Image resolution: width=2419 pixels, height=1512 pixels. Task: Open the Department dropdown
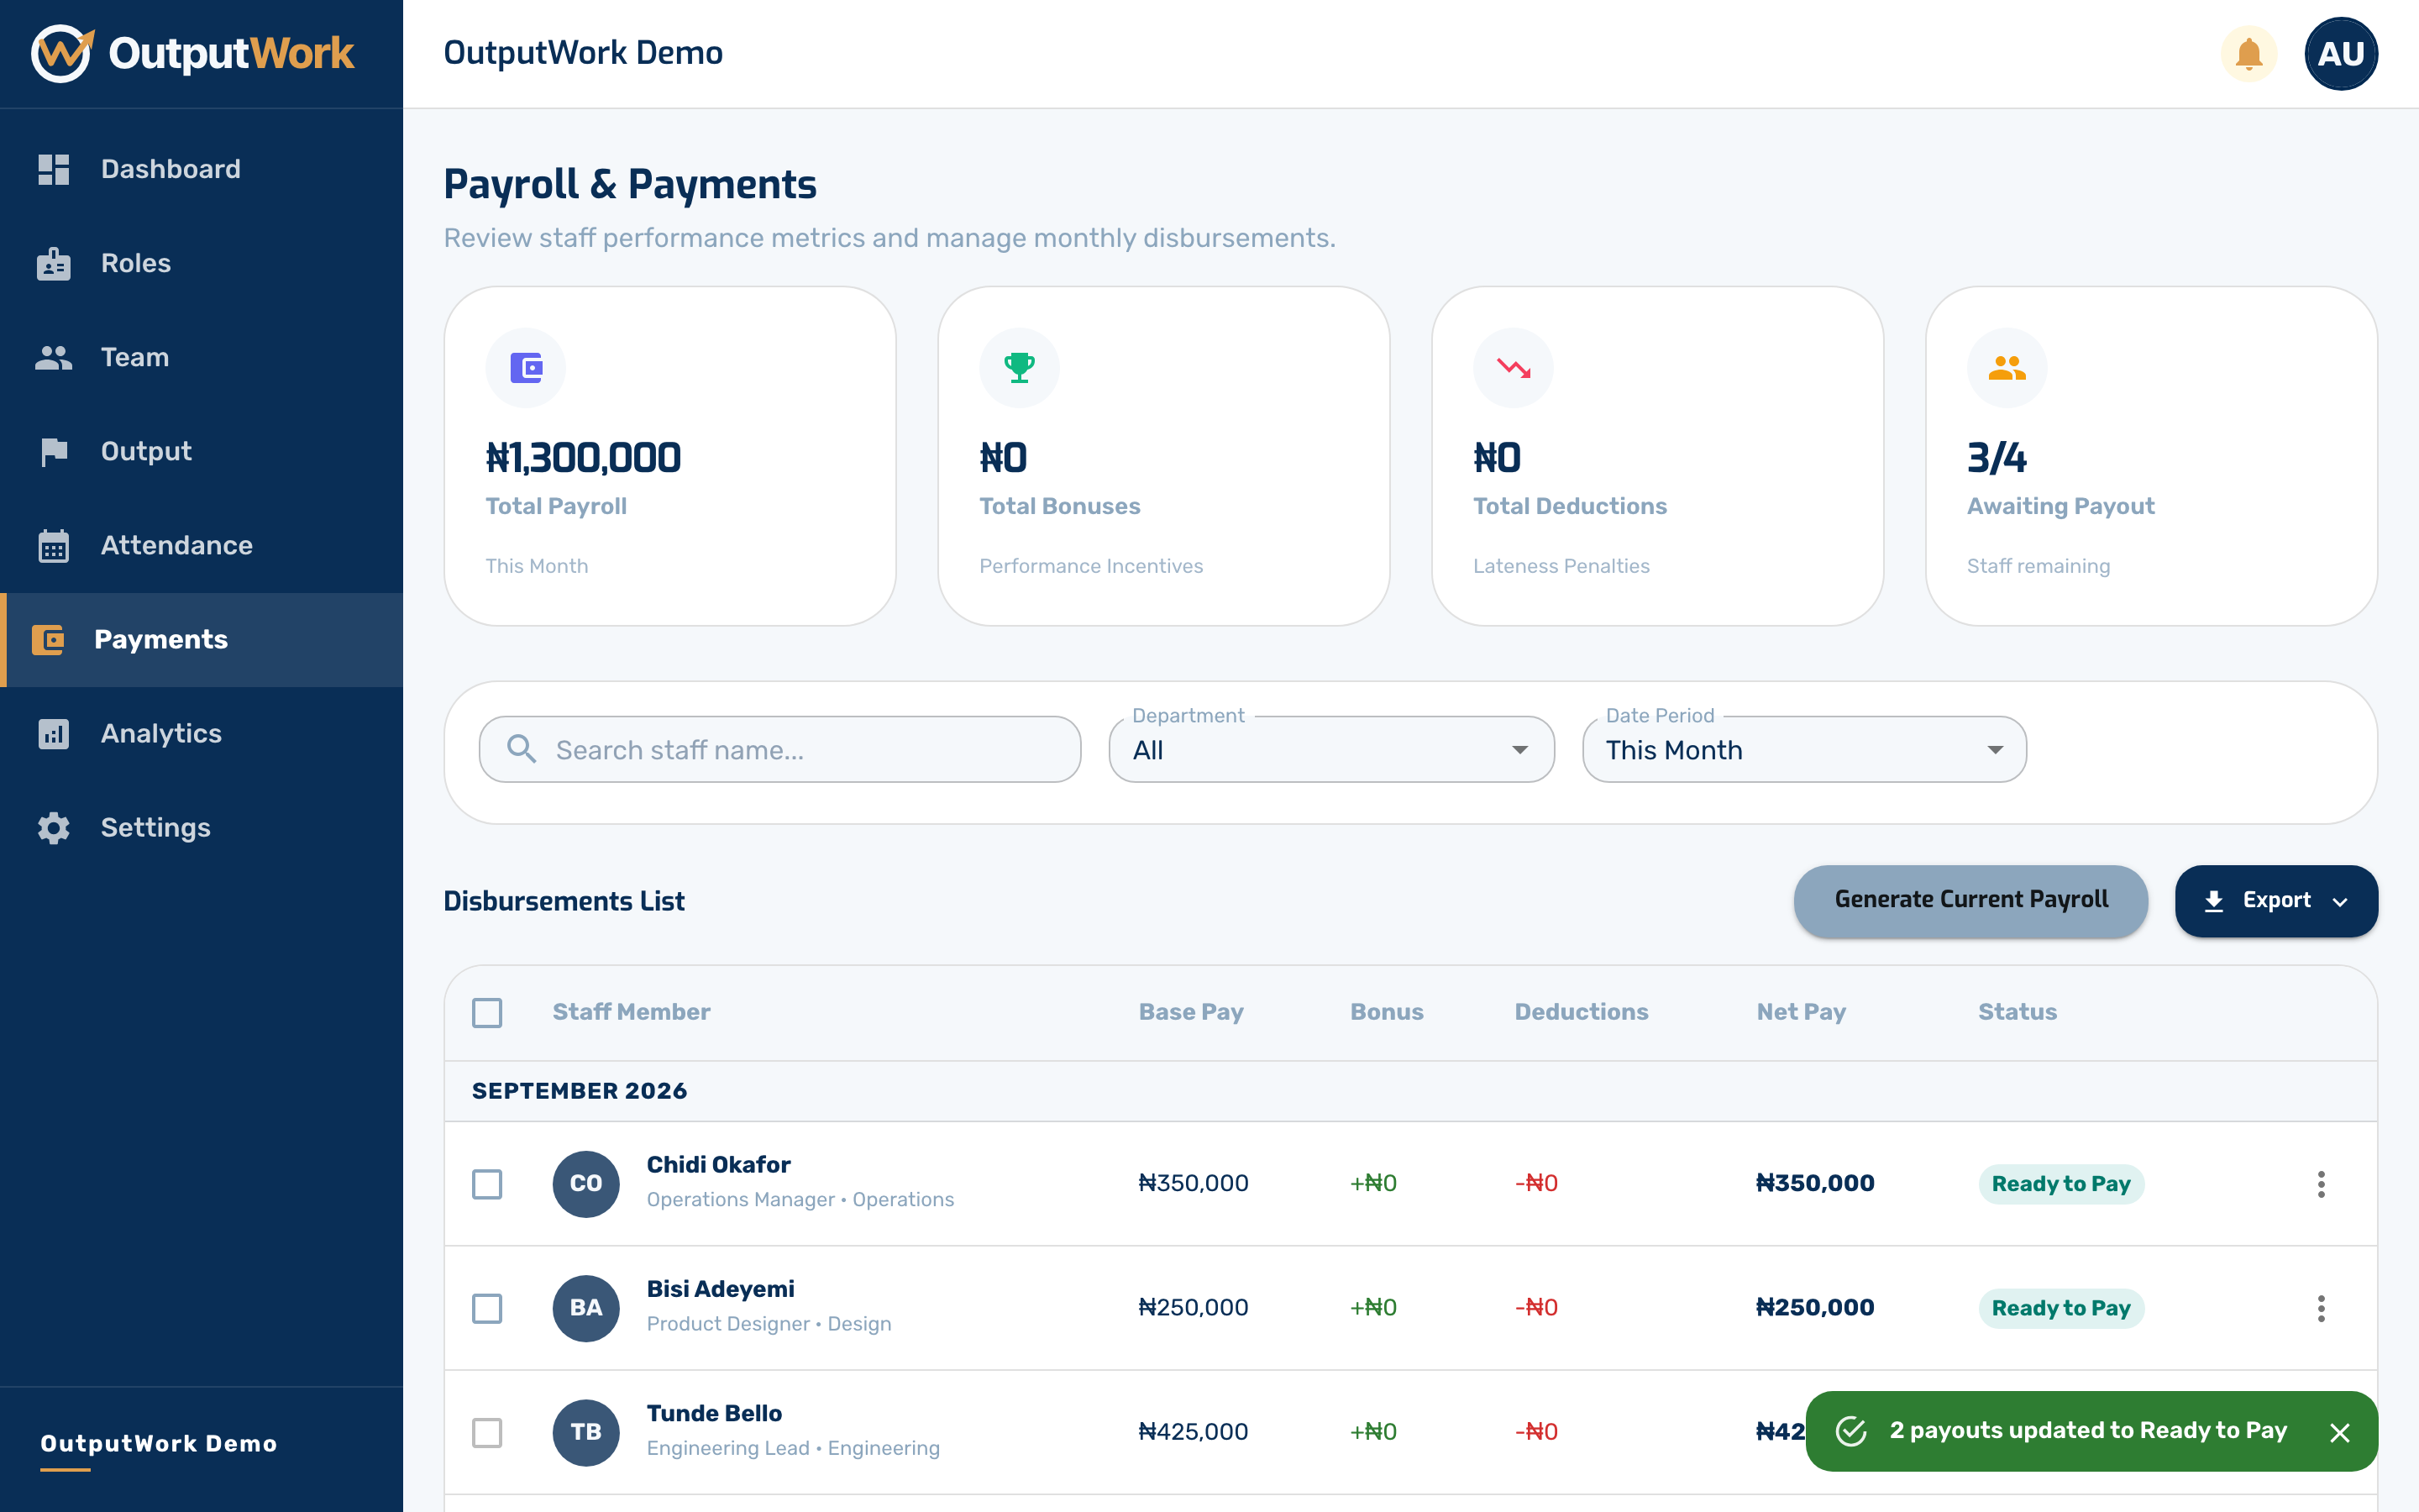pyautogui.click(x=1331, y=749)
